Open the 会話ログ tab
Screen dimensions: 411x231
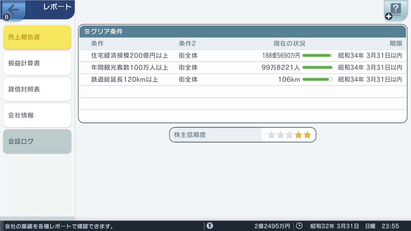[37, 141]
